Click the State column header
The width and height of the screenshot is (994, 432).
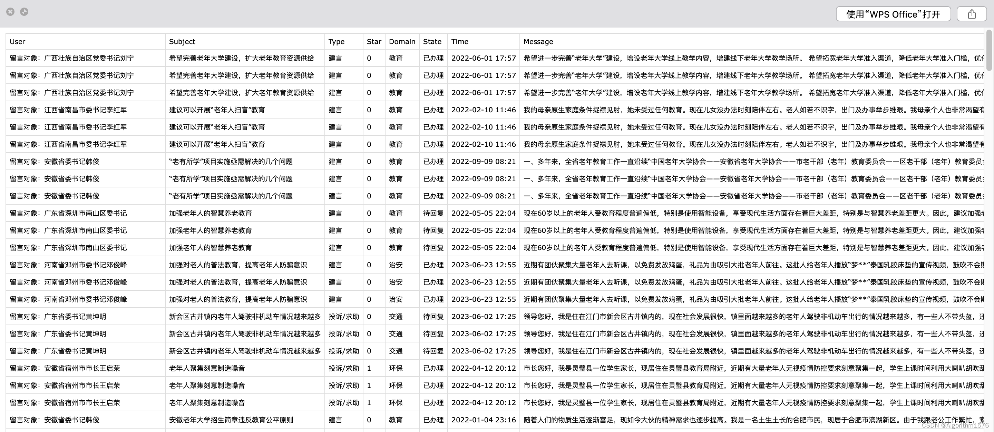coord(432,42)
